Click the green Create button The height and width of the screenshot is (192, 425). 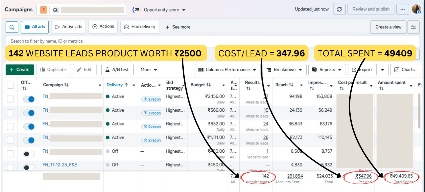point(20,69)
